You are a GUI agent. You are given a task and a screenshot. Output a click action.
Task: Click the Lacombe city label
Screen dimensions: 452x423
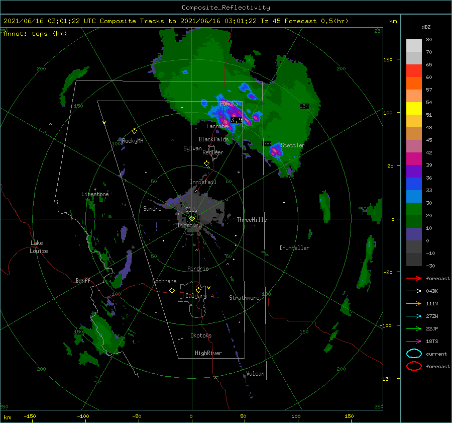click(217, 126)
